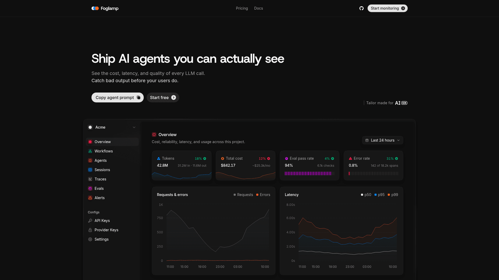Toggle the p95 latency legend item
499x280 pixels.
(x=379, y=195)
